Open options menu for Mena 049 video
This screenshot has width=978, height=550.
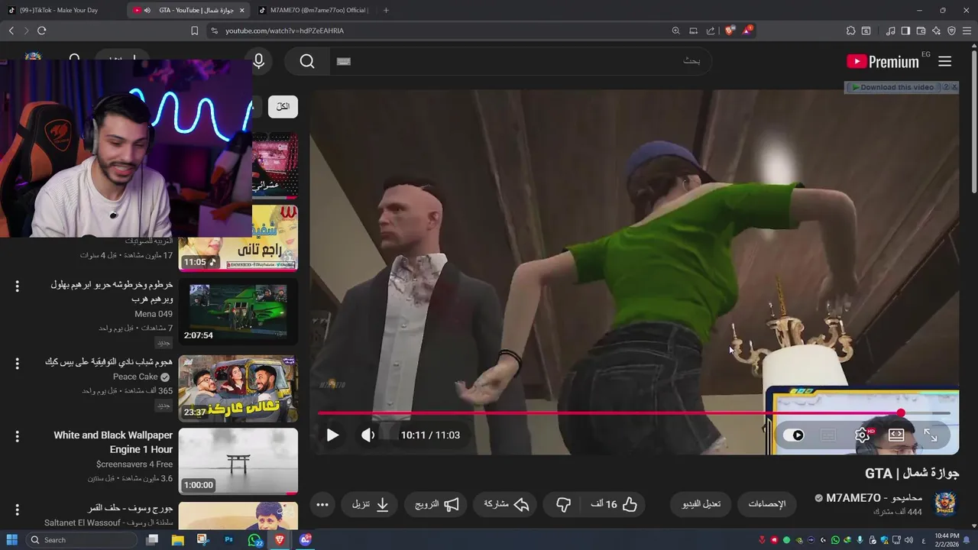17,286
